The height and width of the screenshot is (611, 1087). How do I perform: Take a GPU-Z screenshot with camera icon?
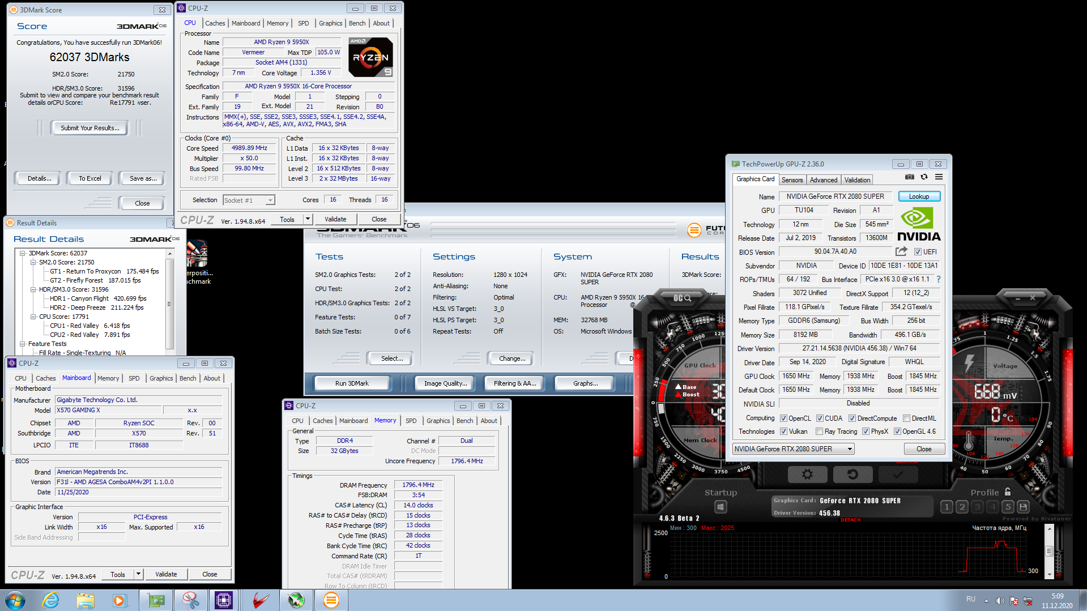pyautogui.click(x=909, y=177)
